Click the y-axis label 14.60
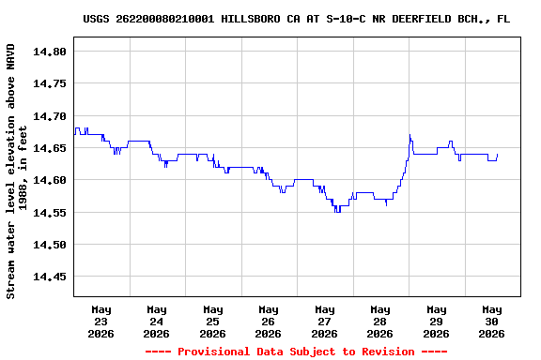The image size is (541, 360). (50, 180)
